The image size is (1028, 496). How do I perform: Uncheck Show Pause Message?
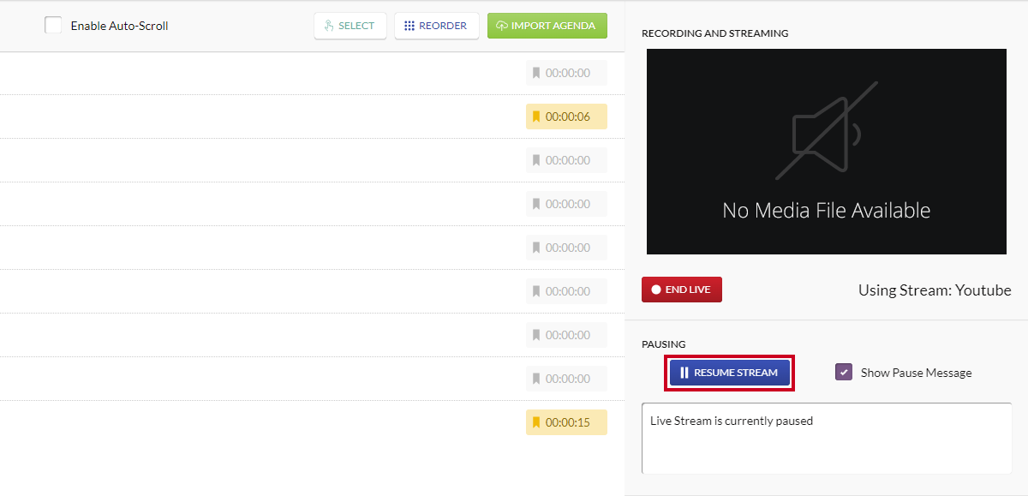[x=844, y=373]
